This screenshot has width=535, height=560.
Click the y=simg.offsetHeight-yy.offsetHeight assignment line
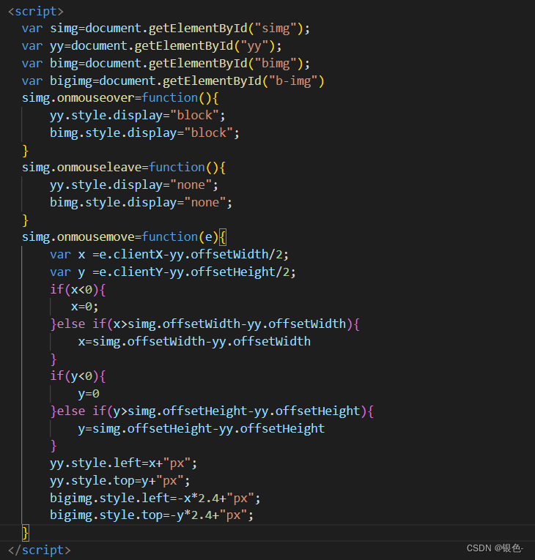(x=202, y=429)
